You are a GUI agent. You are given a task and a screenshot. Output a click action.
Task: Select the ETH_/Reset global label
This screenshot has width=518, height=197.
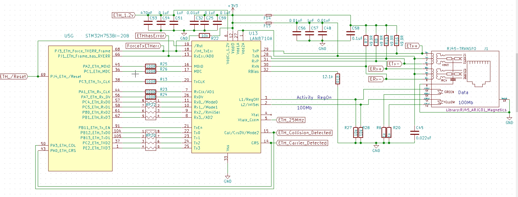point(14,77)
